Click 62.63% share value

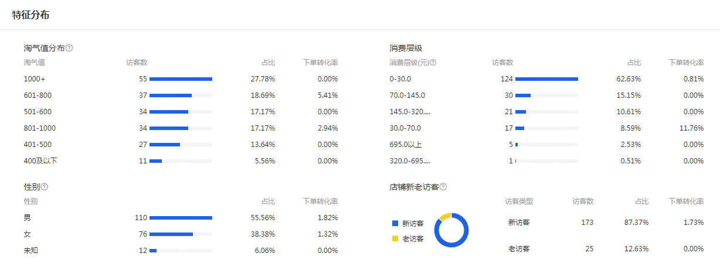tap(629, 78)
